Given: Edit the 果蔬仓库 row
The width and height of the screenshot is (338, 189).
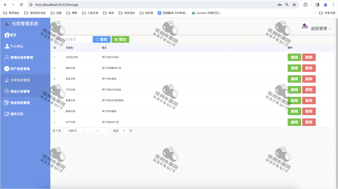Looking at the screenshot, I should pyautogui.click(x=294, y=100).
